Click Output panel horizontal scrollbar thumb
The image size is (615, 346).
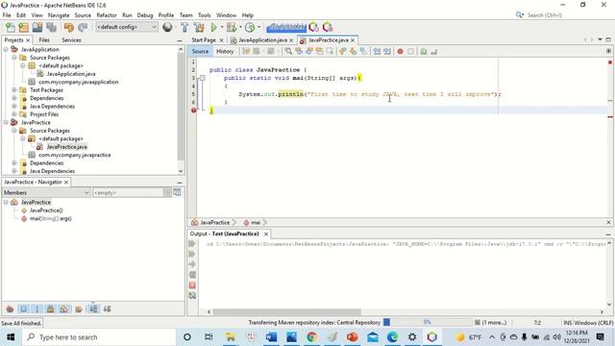[x=287, y=311]
